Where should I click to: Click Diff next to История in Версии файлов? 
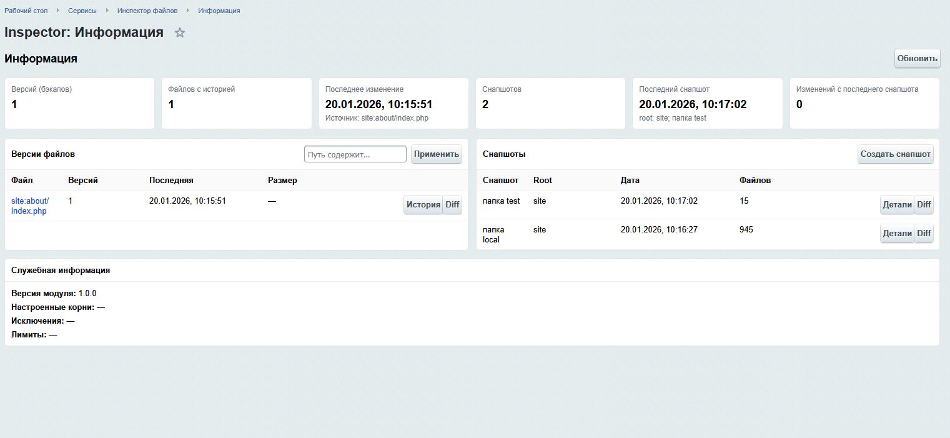click(452, 204)
